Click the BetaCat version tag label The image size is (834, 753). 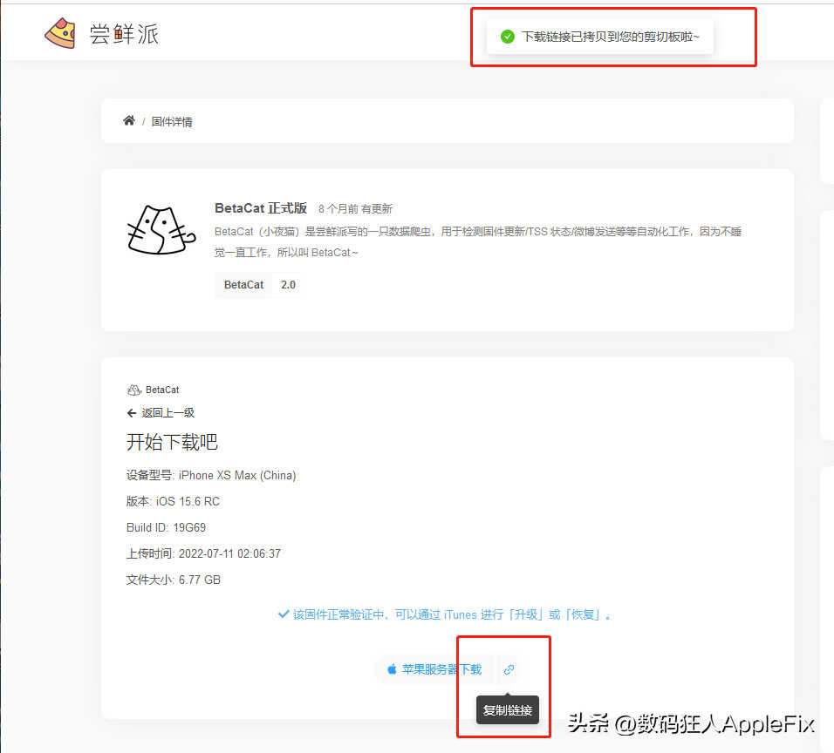tap(243, 285)
